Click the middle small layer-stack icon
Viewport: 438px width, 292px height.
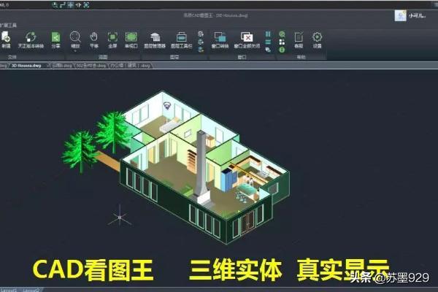click(201, 42)
